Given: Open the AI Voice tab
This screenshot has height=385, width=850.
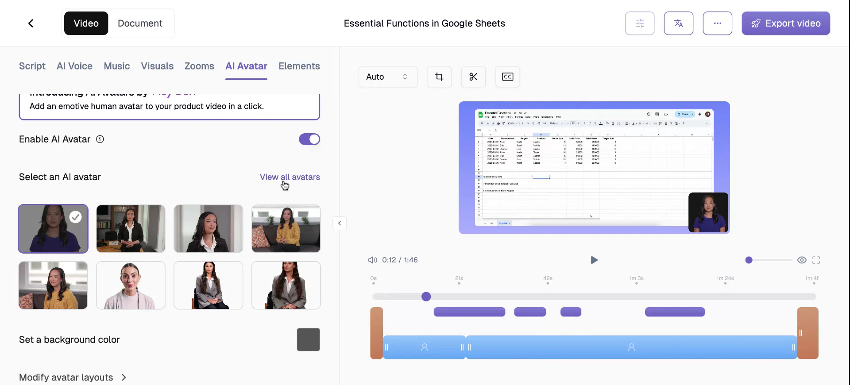Looking at the screenshot, I should [x=74, y=66].
